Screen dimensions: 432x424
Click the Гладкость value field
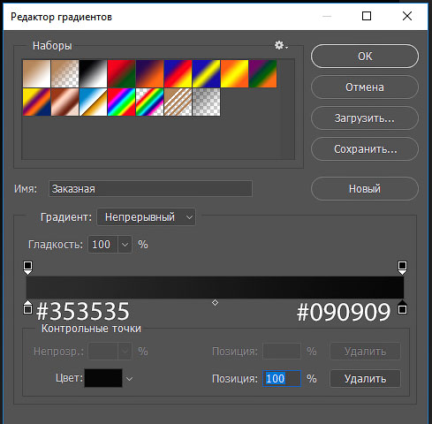tap(102, 245)
